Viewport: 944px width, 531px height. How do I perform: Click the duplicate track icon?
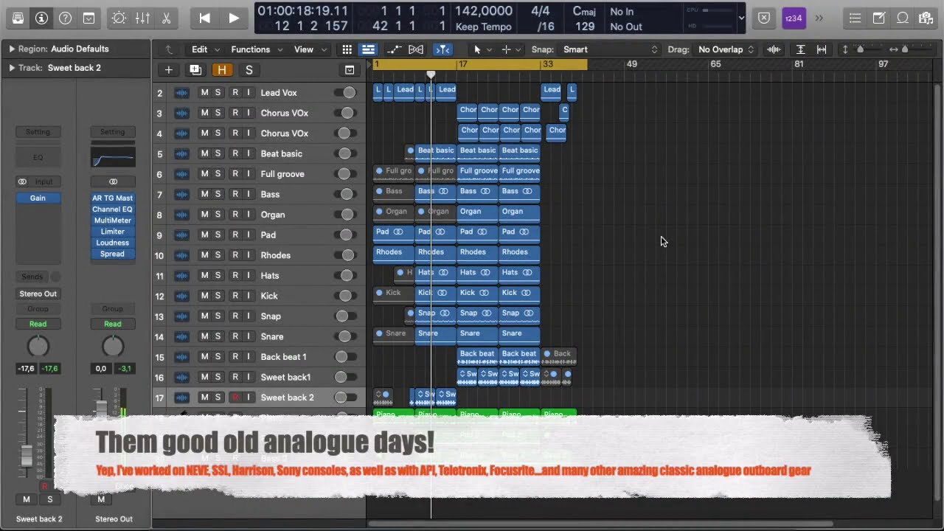195,70
